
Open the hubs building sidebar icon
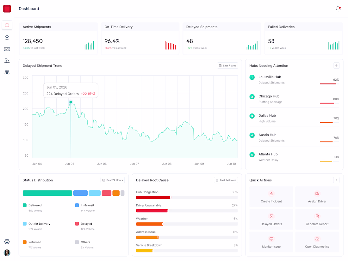coord(7,61)
